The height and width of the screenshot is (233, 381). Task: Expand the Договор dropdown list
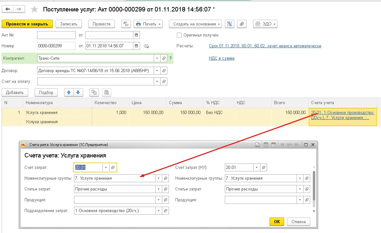(x=157, y=71)
